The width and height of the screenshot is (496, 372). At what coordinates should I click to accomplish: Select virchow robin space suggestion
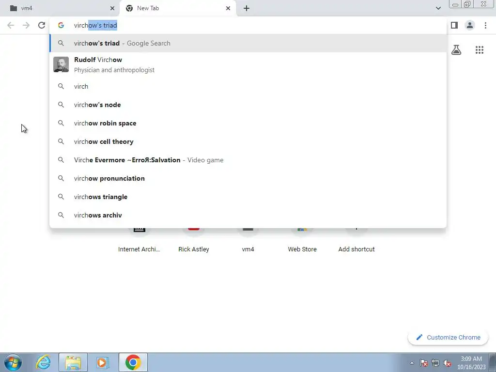(x=248, y=123)
